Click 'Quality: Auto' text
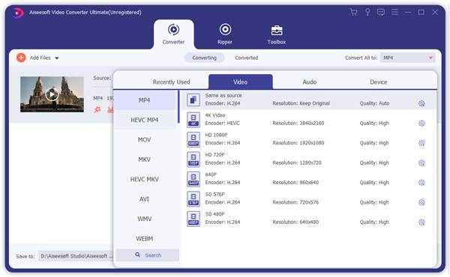The image size is (450, 277). click(x=374, y=103)
